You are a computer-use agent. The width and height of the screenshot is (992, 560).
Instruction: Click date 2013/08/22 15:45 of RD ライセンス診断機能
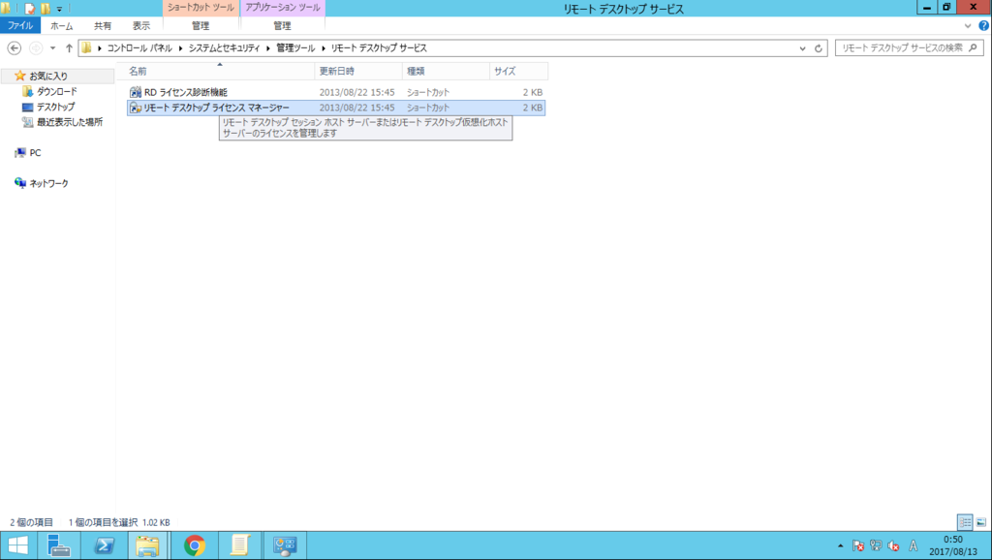356,92
